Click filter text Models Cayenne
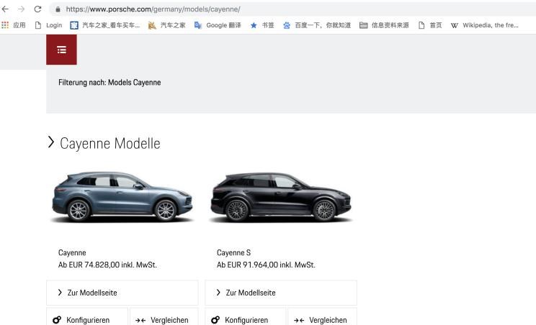Screen dimensions: 536x325 [134, 83]
